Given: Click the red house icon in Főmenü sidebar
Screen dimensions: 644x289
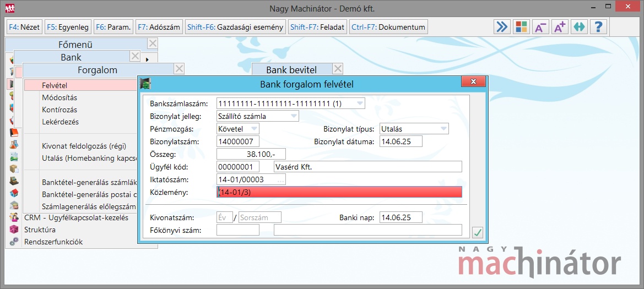Looking at the screenshot, I should (x=14, y=193).
